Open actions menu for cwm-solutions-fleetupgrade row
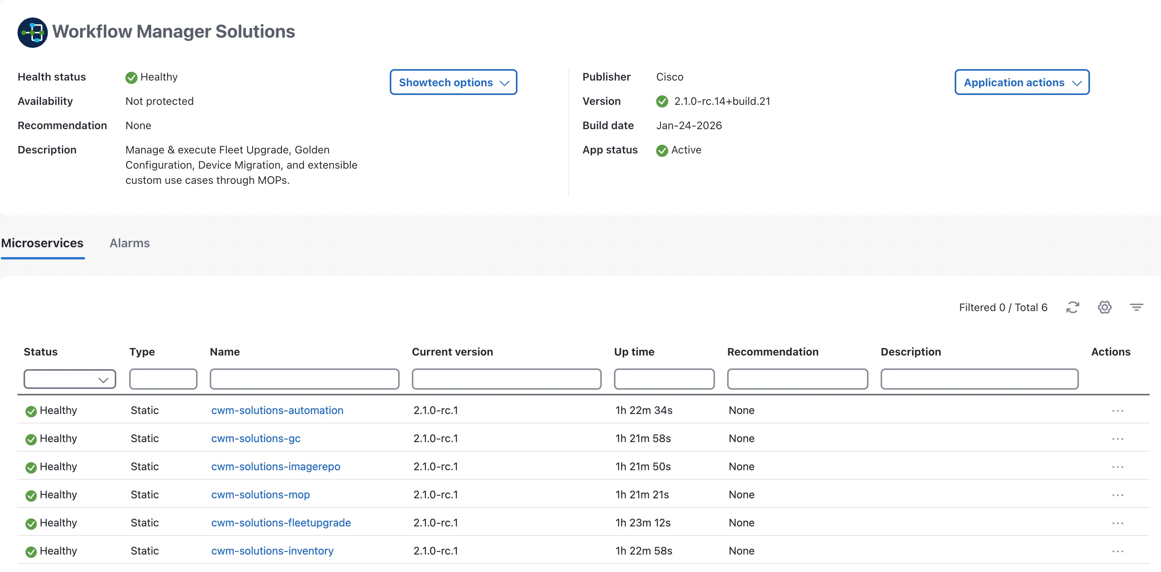Screen dimensions: 1161x572 (1117, 523)
